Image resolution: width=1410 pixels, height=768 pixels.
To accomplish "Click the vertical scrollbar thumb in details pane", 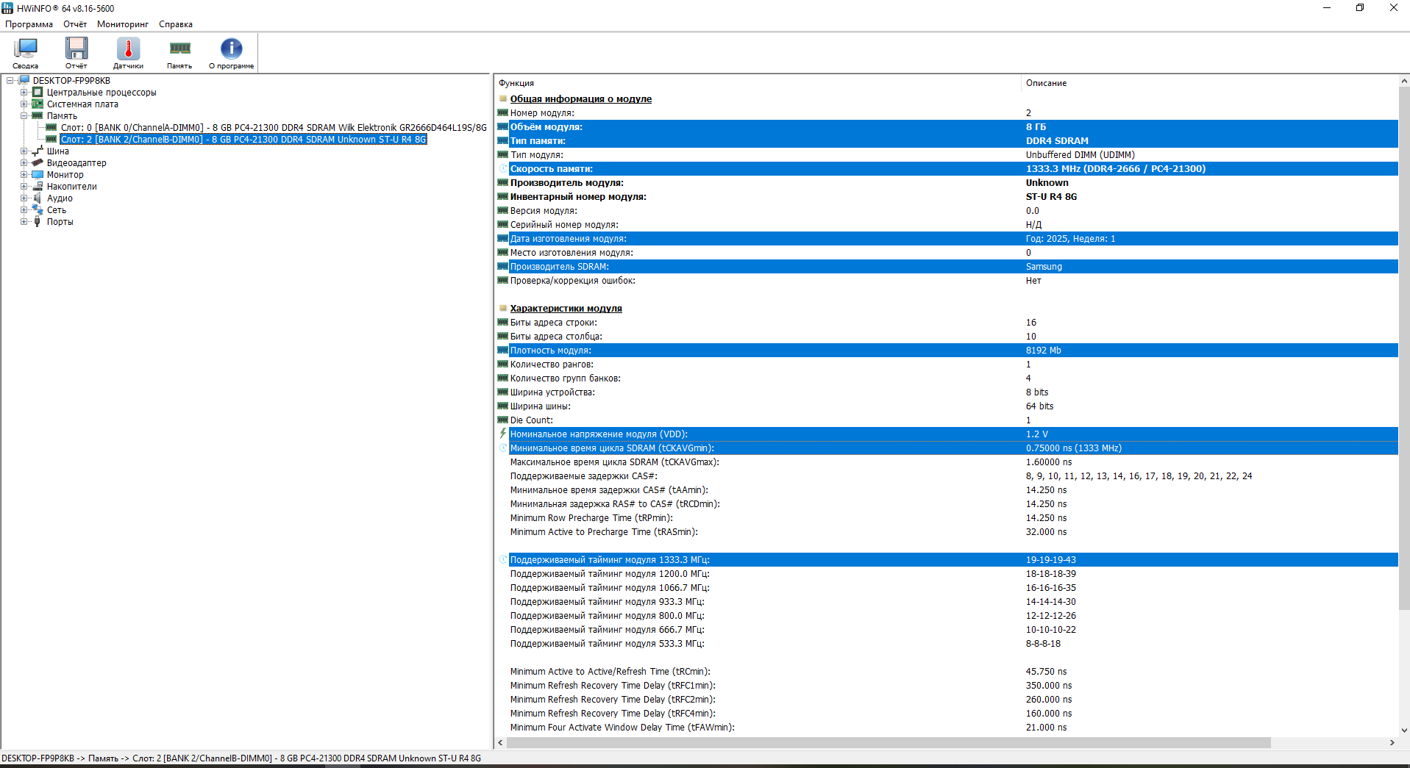I will (x=1404, y=348).
